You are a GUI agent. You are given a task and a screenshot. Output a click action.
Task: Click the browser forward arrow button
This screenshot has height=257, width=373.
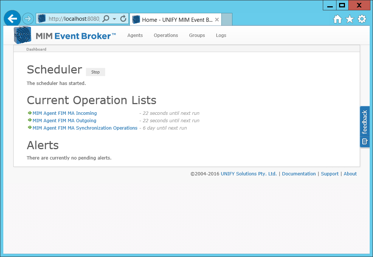click(x=28, y=18)
